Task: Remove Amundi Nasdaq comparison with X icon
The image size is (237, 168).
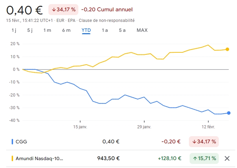Action: point(227,158)
